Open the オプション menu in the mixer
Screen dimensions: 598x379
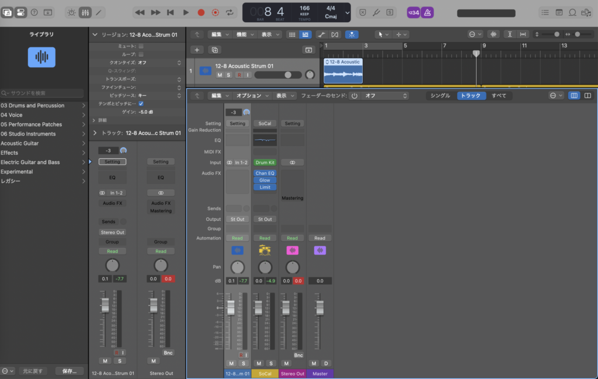(252, 96)
